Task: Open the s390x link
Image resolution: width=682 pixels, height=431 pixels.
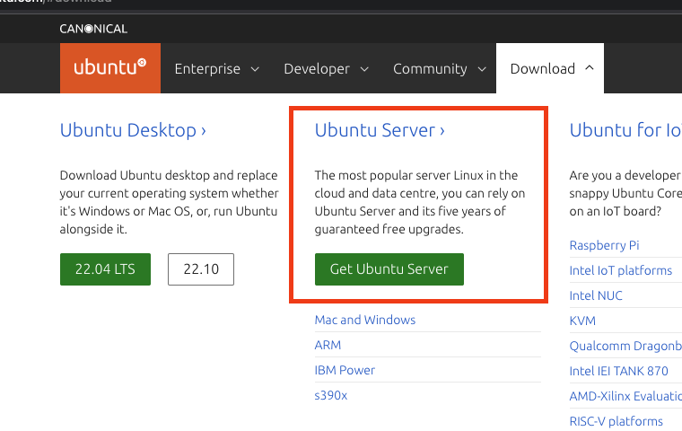Action: tap(330, 395)
